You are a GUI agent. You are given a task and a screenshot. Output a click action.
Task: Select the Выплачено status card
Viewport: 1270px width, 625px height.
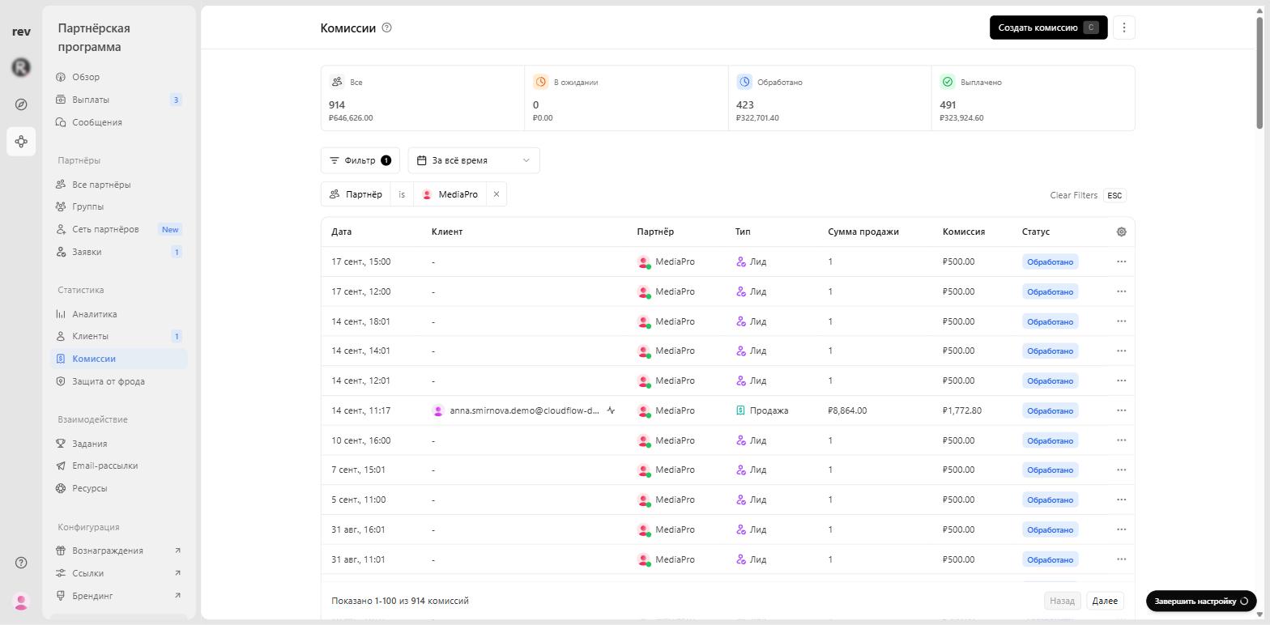click(1033, 98)
